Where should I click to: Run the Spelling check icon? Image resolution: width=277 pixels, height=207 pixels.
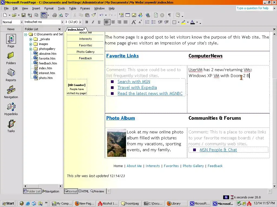pos(67,15)
